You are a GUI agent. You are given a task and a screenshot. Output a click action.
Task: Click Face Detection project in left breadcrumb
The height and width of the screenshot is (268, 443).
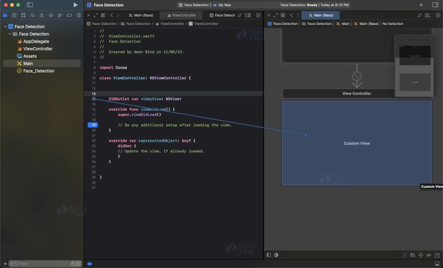tap(102, 24)
